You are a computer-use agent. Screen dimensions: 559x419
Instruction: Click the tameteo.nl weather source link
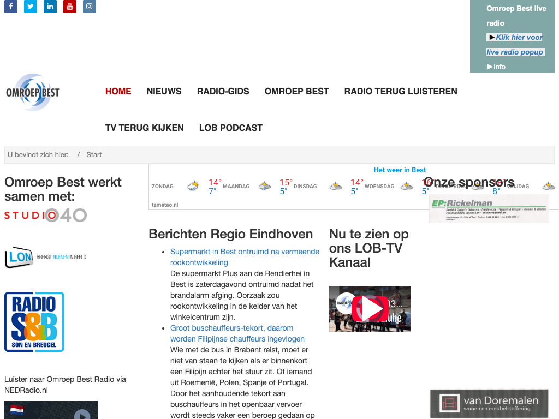165,205
